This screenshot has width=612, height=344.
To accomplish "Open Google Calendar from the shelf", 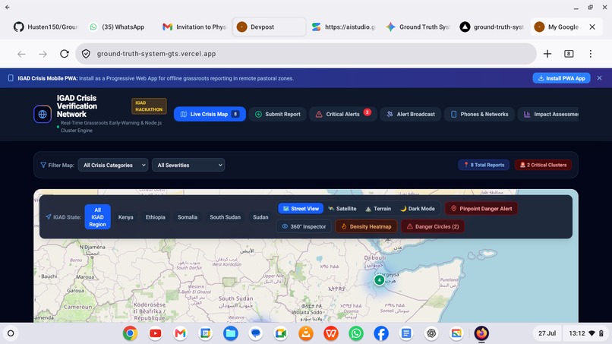I will 205,333.
